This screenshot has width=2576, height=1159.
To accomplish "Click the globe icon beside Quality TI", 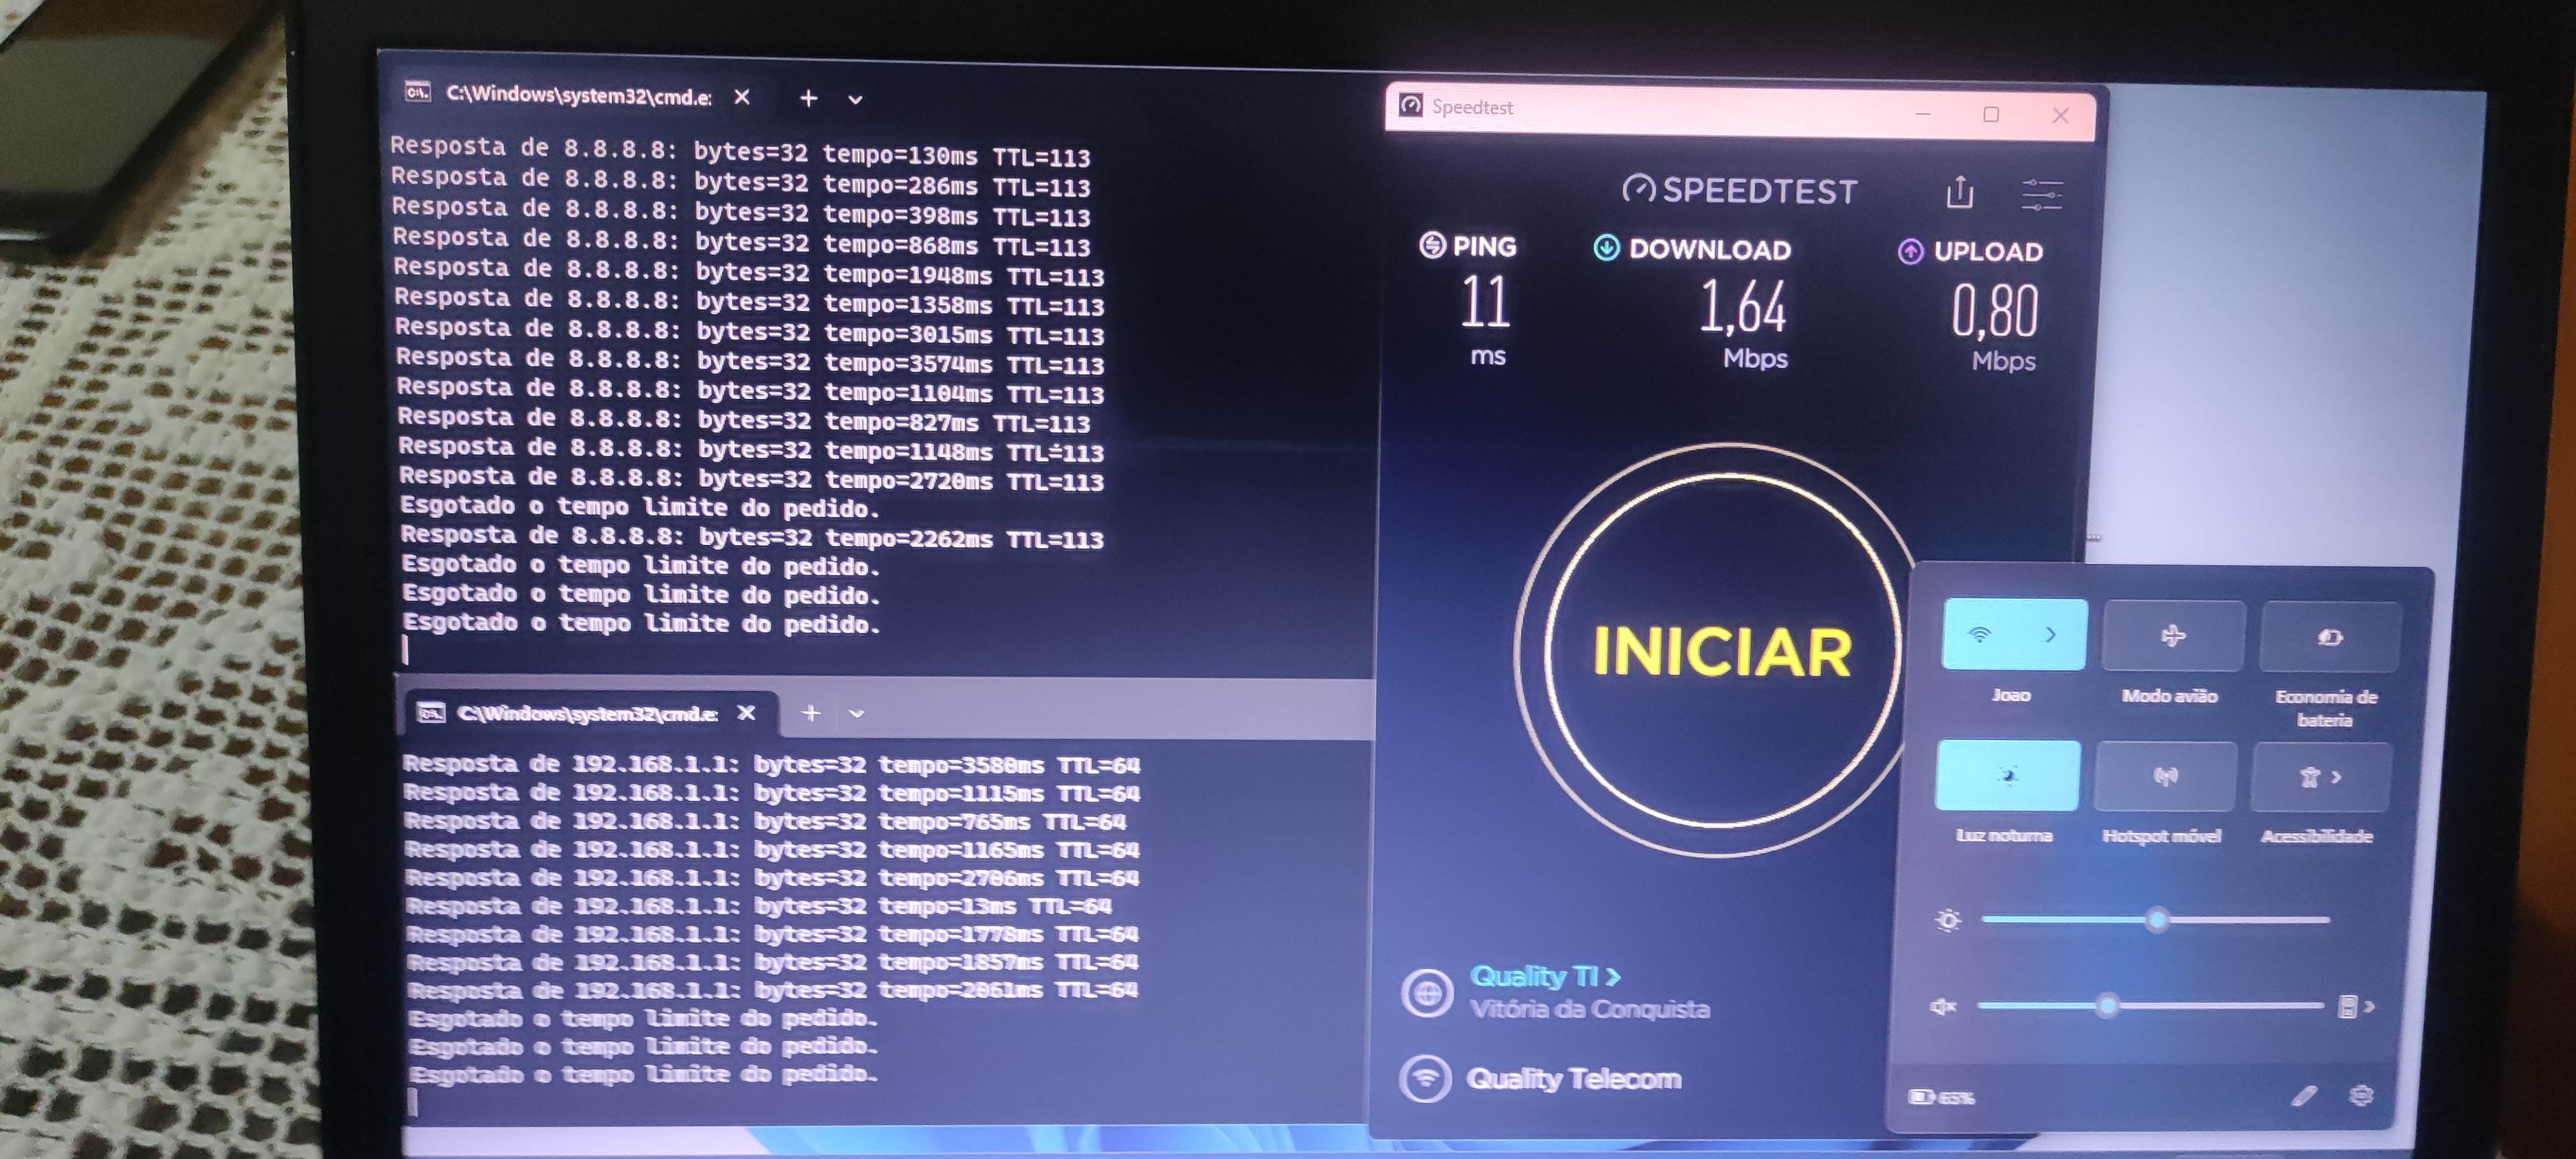I will 1426,993.
